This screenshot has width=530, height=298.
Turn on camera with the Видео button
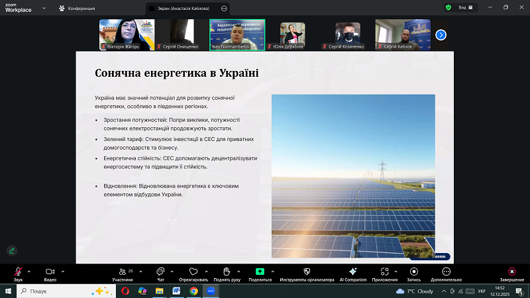50,272
